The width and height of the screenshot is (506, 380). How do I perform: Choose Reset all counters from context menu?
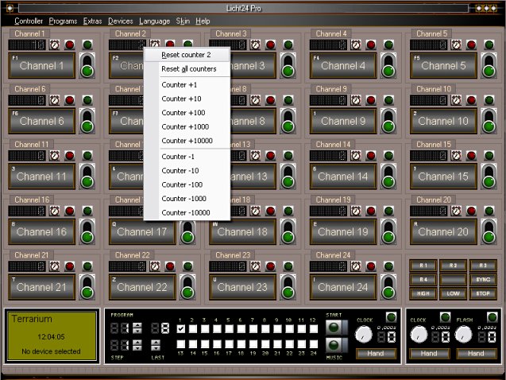pos(188,70)
